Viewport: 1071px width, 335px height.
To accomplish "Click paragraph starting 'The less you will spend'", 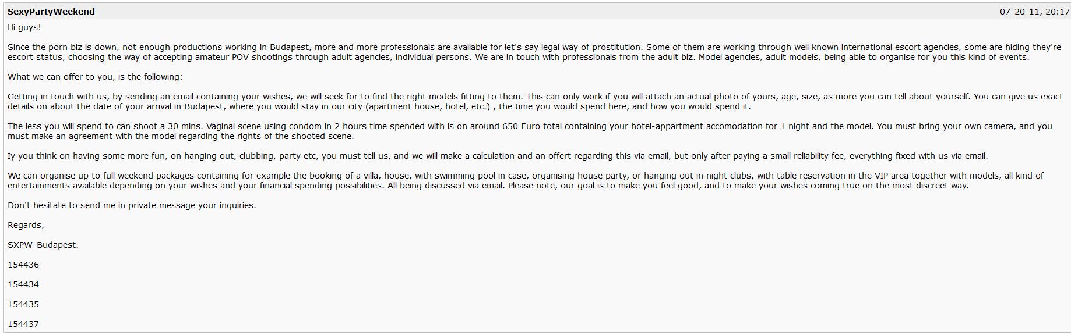I will tap(350, 131).
